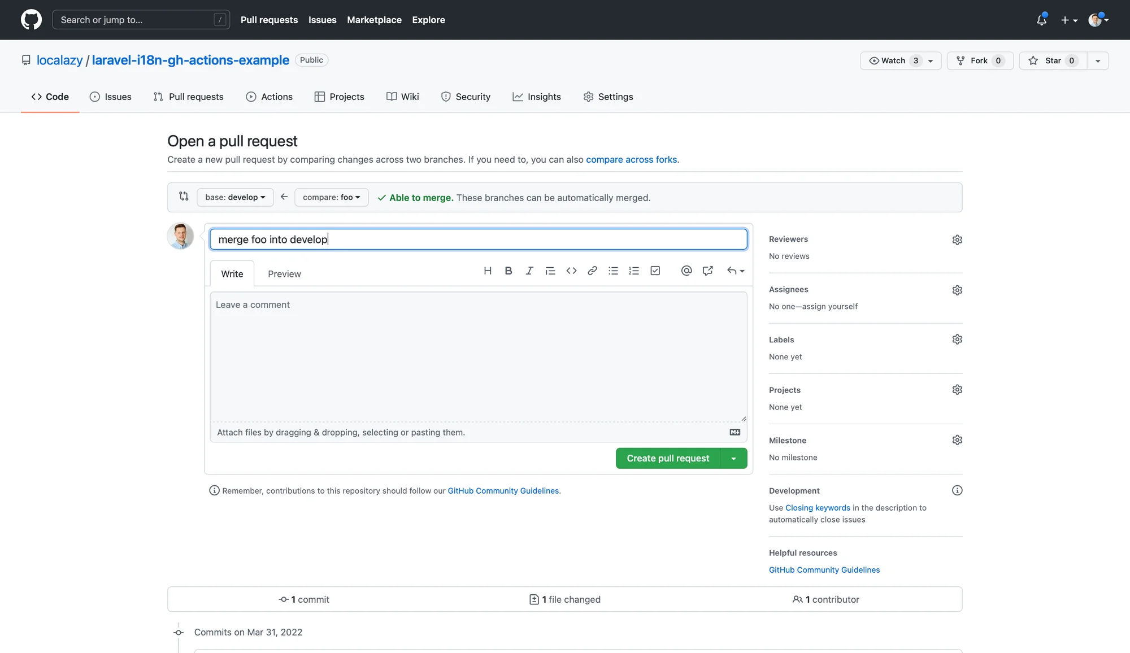This screenshot has height=653, width=1130.
Task: Open the Actions repository tab
Action: (x=270, y=97)
